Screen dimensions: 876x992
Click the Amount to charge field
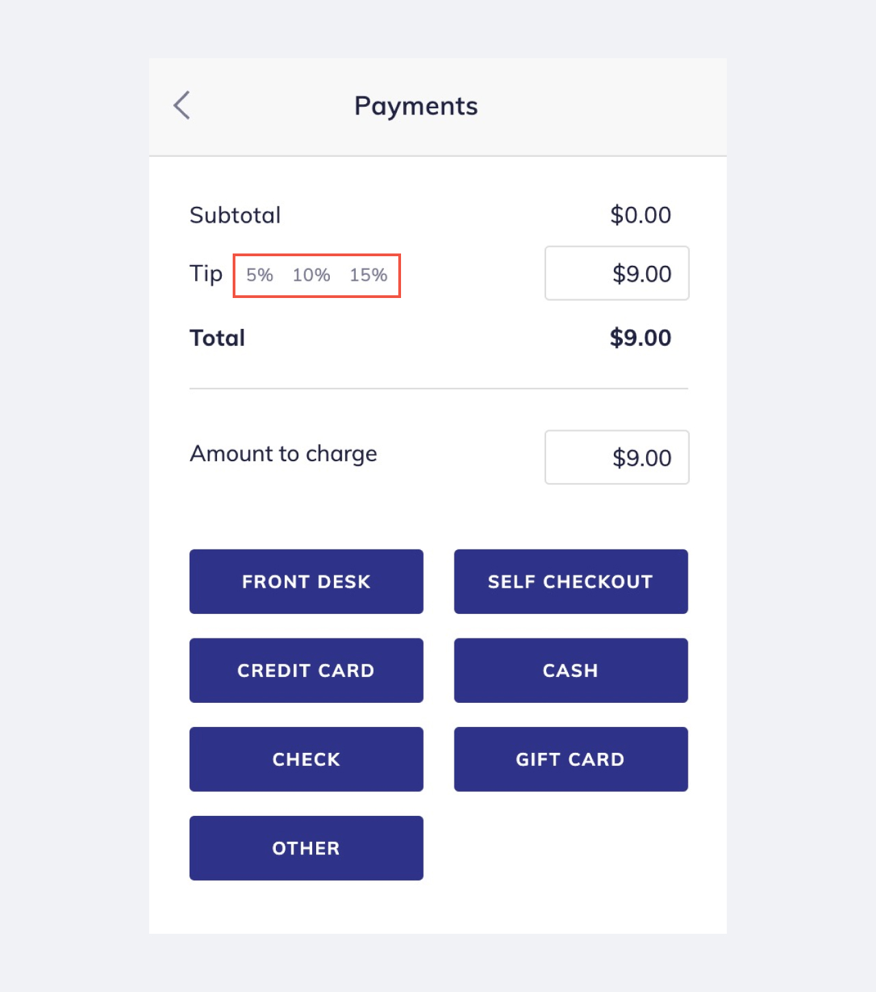pyautogui.click(x=616, y=457)
